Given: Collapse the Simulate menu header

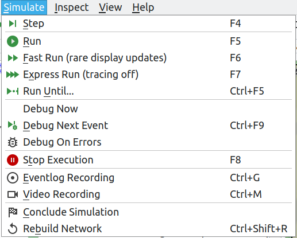Looking at the screenshot, I should coord(24,7).
